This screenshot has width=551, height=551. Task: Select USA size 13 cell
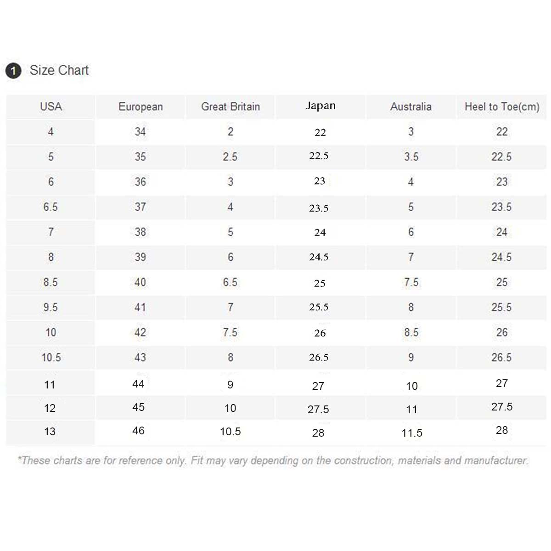click(x=50, y=432)
